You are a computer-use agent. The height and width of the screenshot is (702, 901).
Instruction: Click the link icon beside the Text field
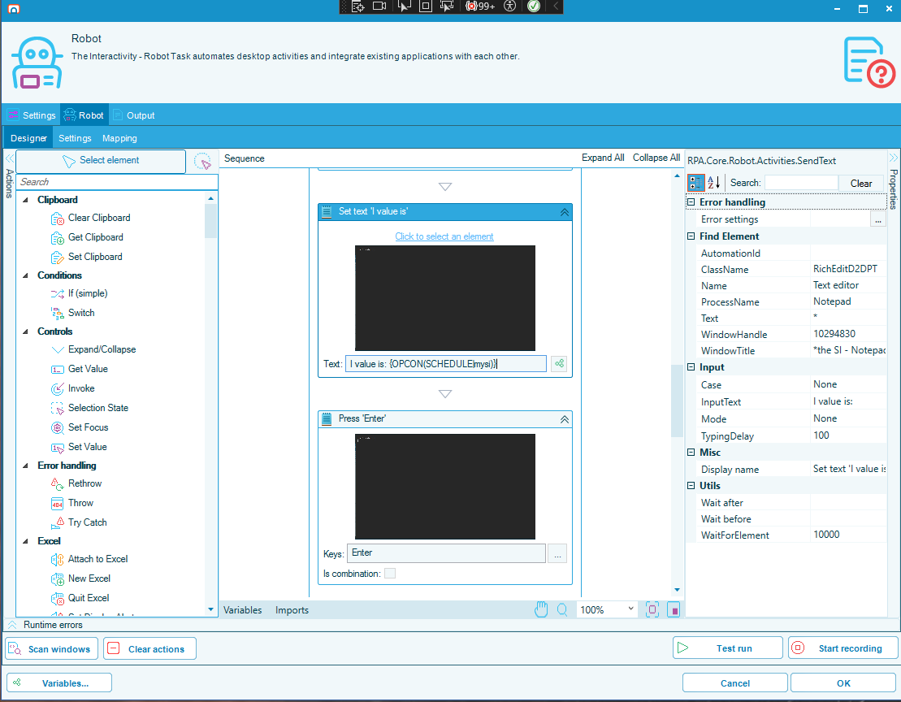point(558,363)
